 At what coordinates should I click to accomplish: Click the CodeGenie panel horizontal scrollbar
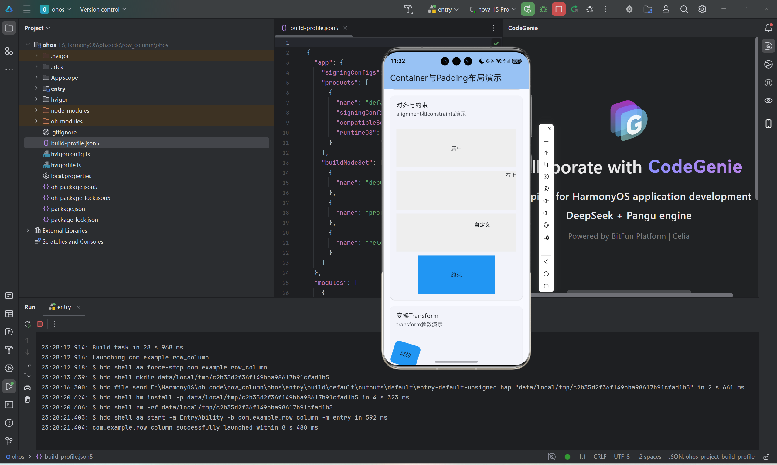649,295
